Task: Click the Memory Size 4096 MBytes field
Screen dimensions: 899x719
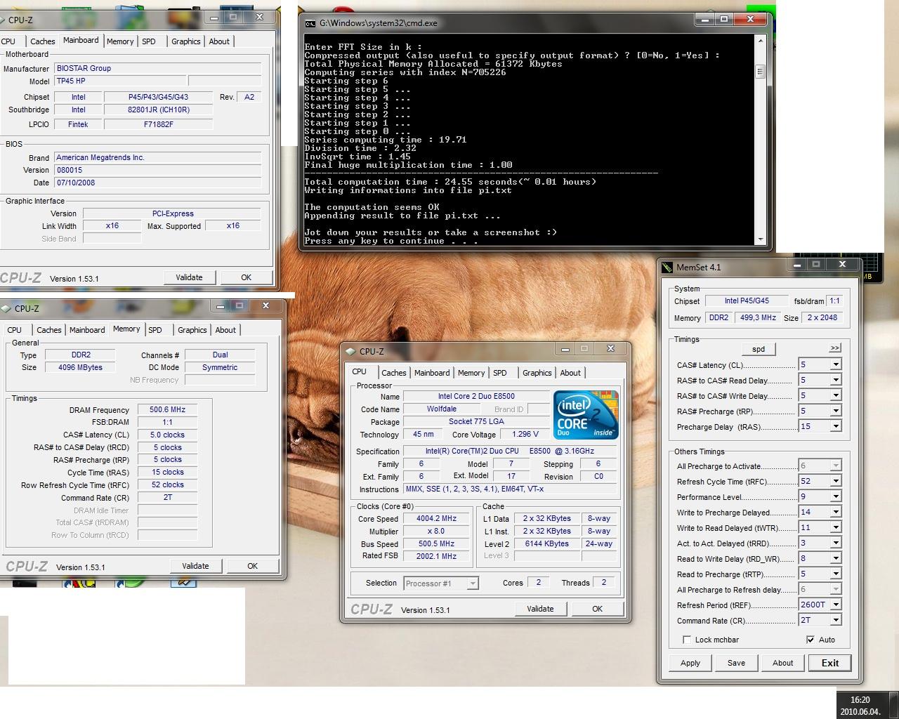Action: 80,367
